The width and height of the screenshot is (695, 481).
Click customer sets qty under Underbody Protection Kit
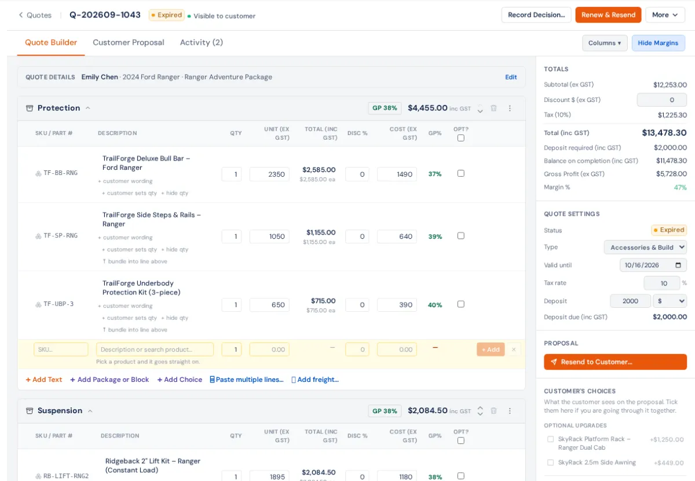pos(130,318)
